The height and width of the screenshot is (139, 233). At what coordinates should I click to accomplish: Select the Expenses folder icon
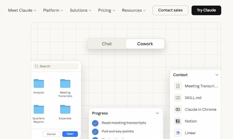pos(65,109)
